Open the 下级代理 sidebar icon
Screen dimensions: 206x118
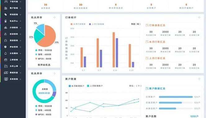6,2
